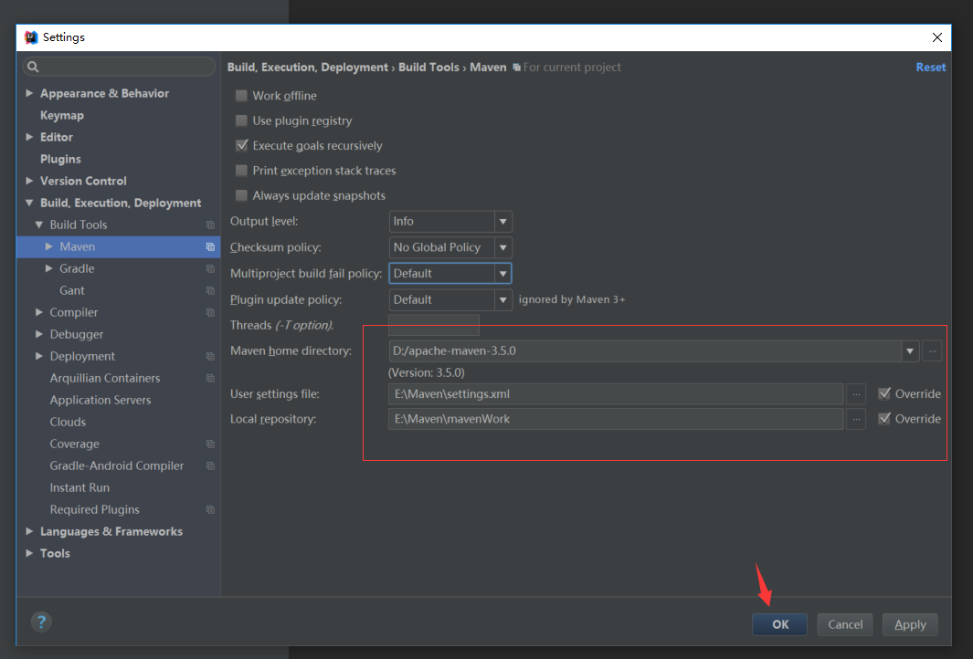
Task: Open the Plugins settings page
Action: pyautogui.click(x=60, y=159)
